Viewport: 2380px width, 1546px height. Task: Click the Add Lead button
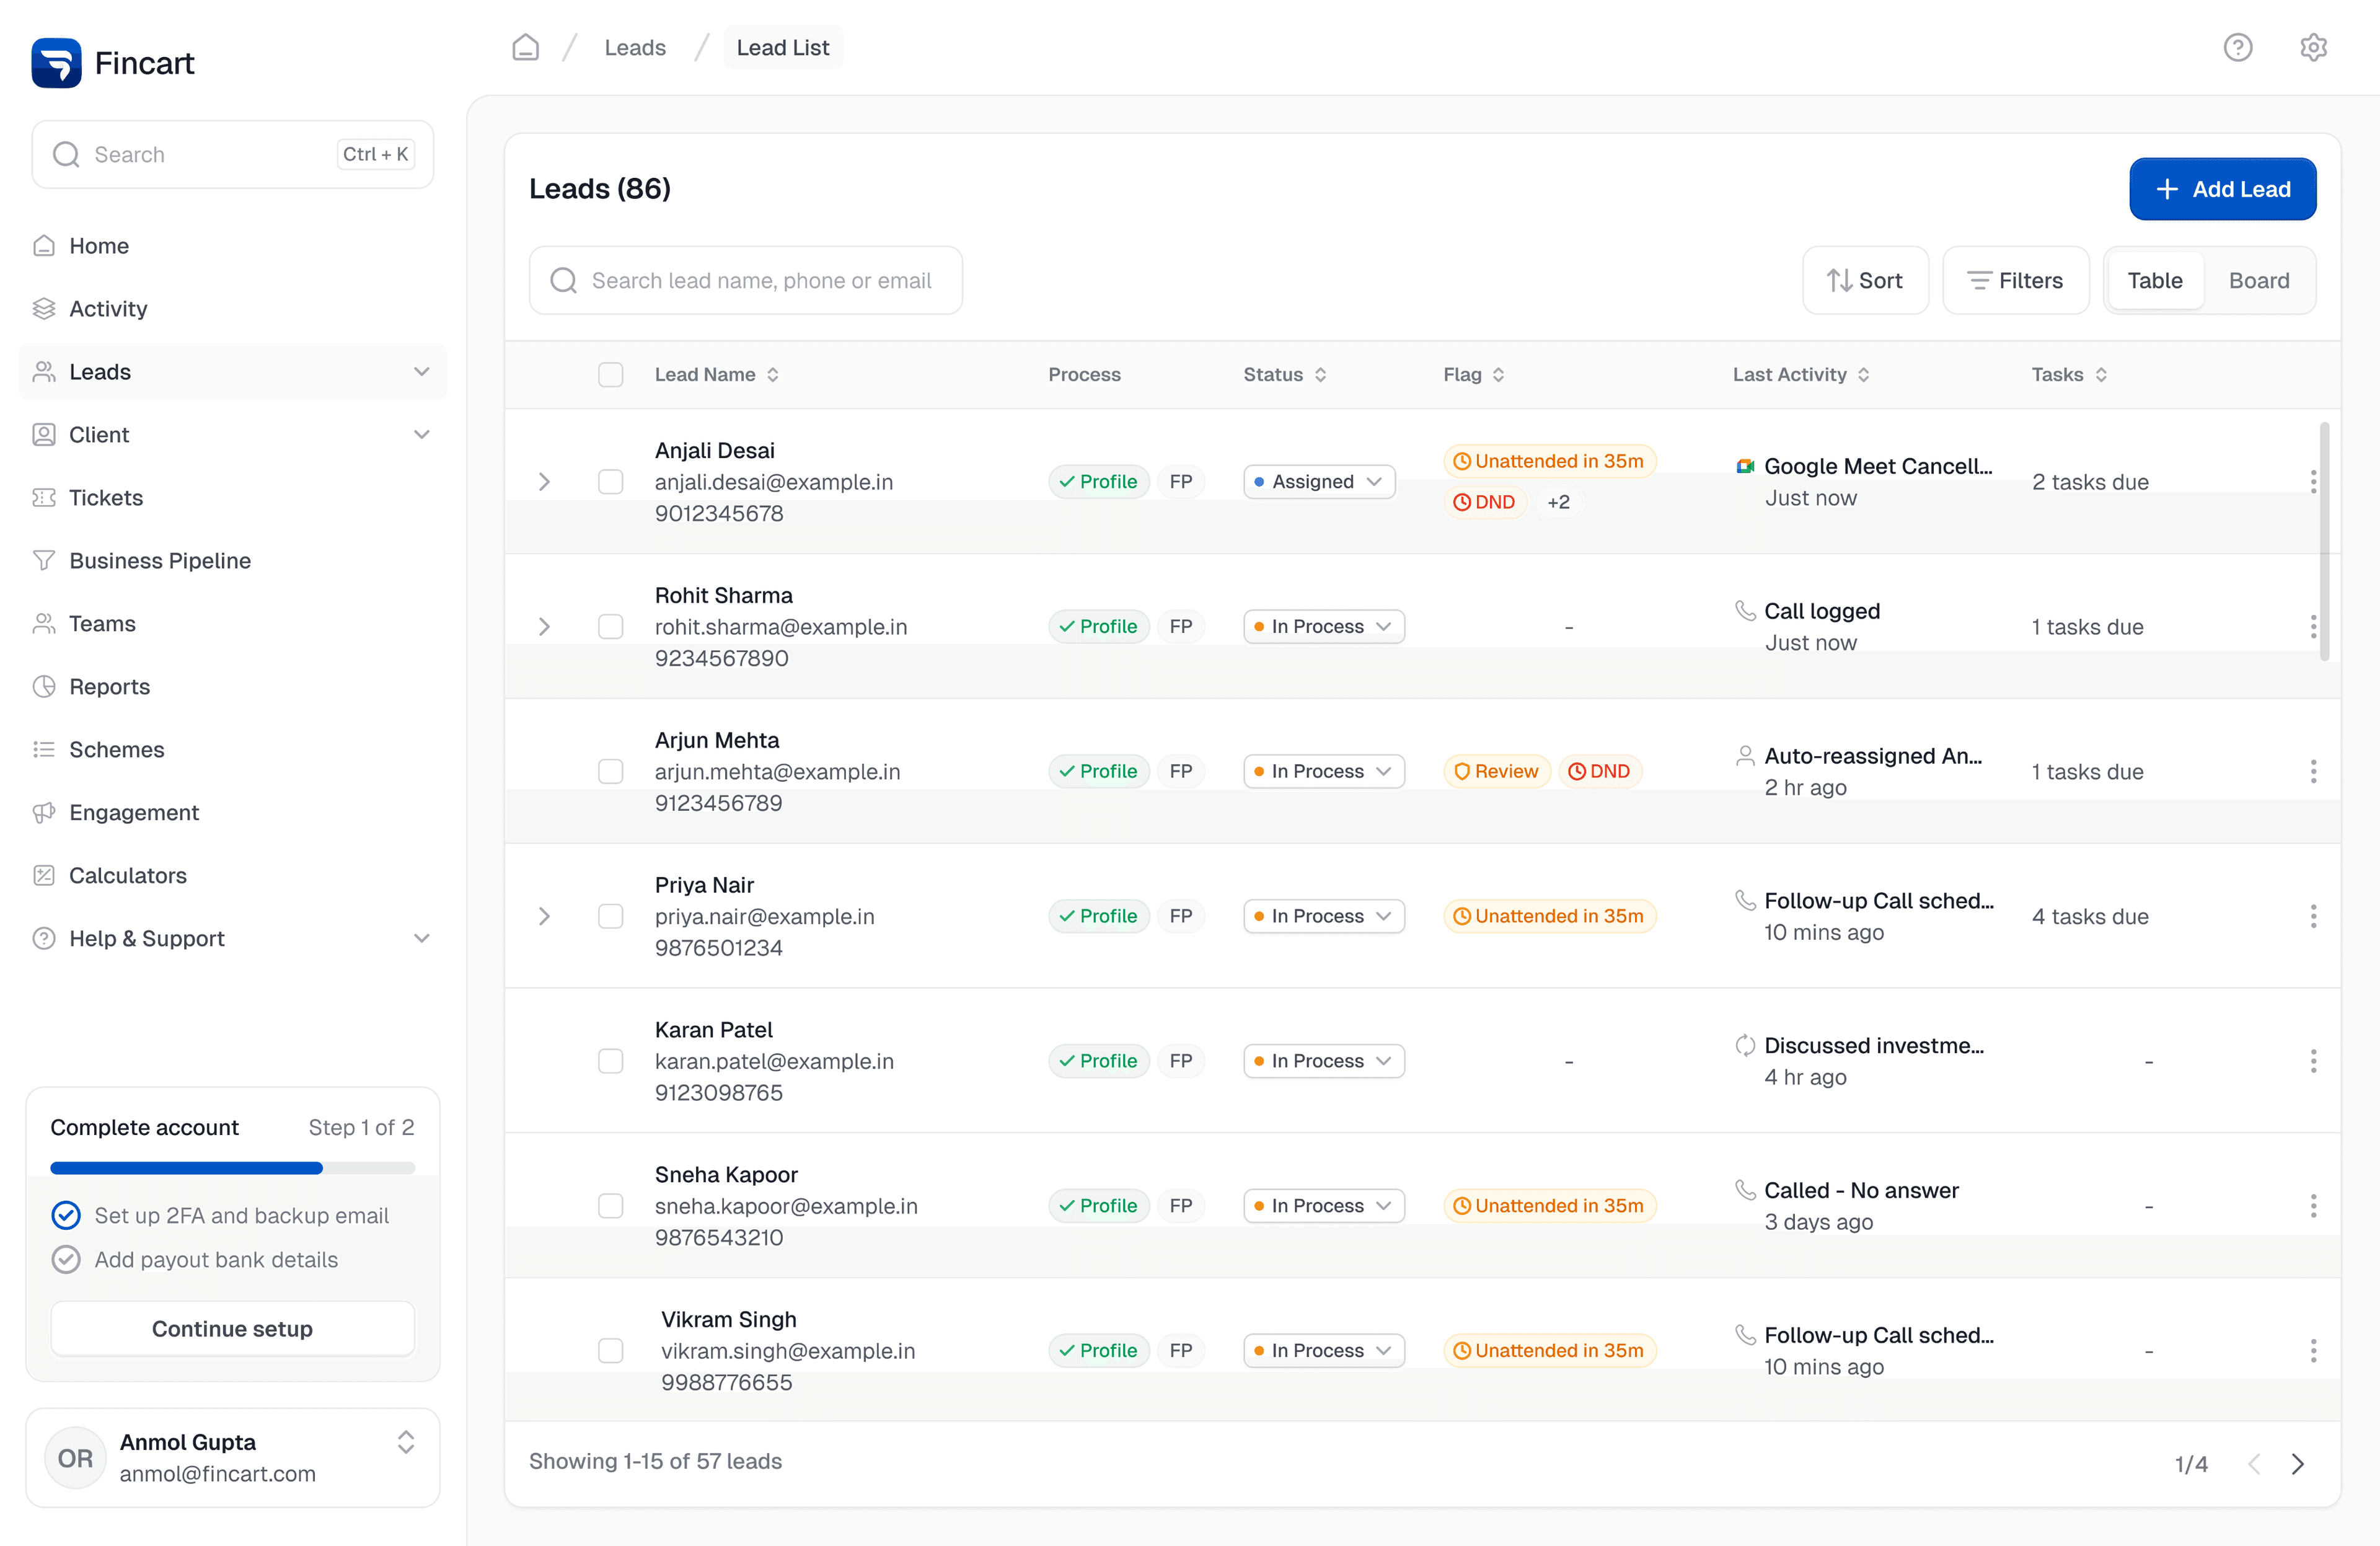(2222, 189)
